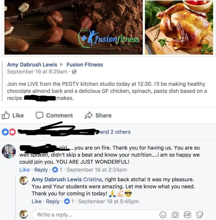Image resolution: width=216 pixels, height=220 pixels.
Task: Open the chocolate almond Fusion Fitness image
Action: point(73,27)
